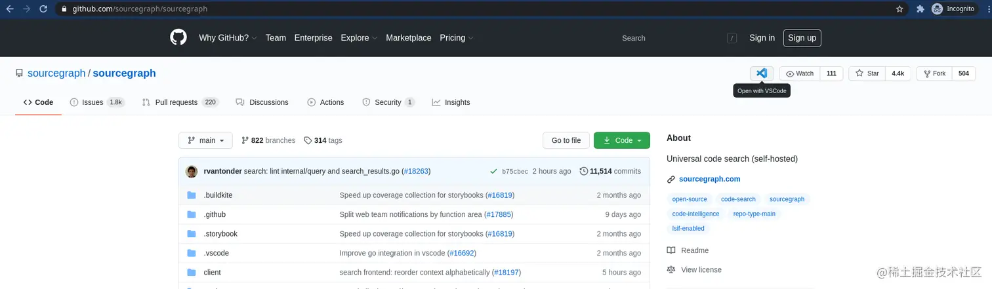Open the sourcegraph.com website link
Viewport: 992px width, 289px height.
[x=709, y=179]
